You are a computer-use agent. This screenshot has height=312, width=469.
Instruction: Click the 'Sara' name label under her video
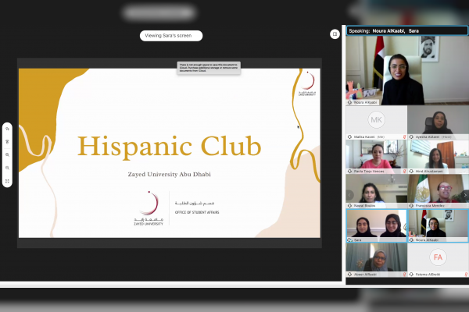[x=358, y=240]
